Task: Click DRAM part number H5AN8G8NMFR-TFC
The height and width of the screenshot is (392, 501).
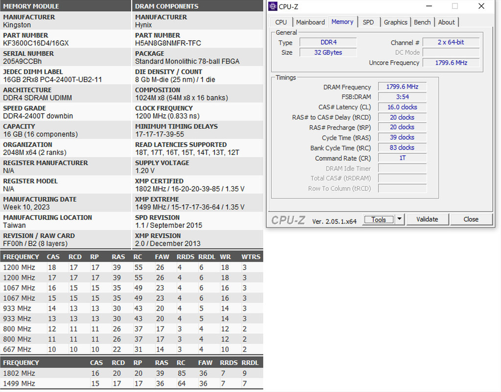Action: (168, 43)
